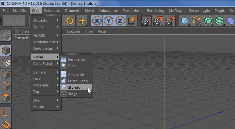Open the Animazione menu
The height and width of the screenshot is (129, 235).
coord(108,11)
